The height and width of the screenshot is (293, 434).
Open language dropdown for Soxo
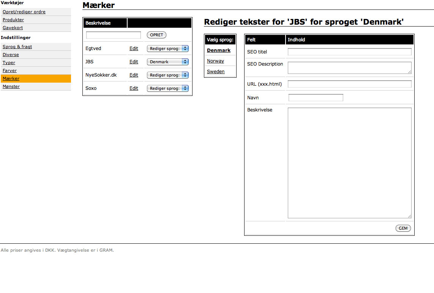click(x=168, y=88)
